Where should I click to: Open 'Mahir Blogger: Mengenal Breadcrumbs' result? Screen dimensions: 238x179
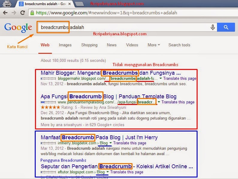(111, 73)
